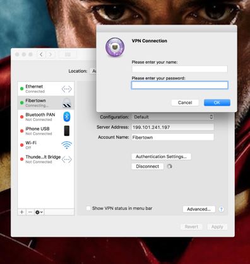Viewport: 250px width, 264px height.
Task: Go back in System Preferences
Action: [41, 55]
